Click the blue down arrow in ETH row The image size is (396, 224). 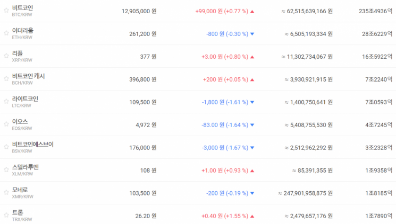252,34
